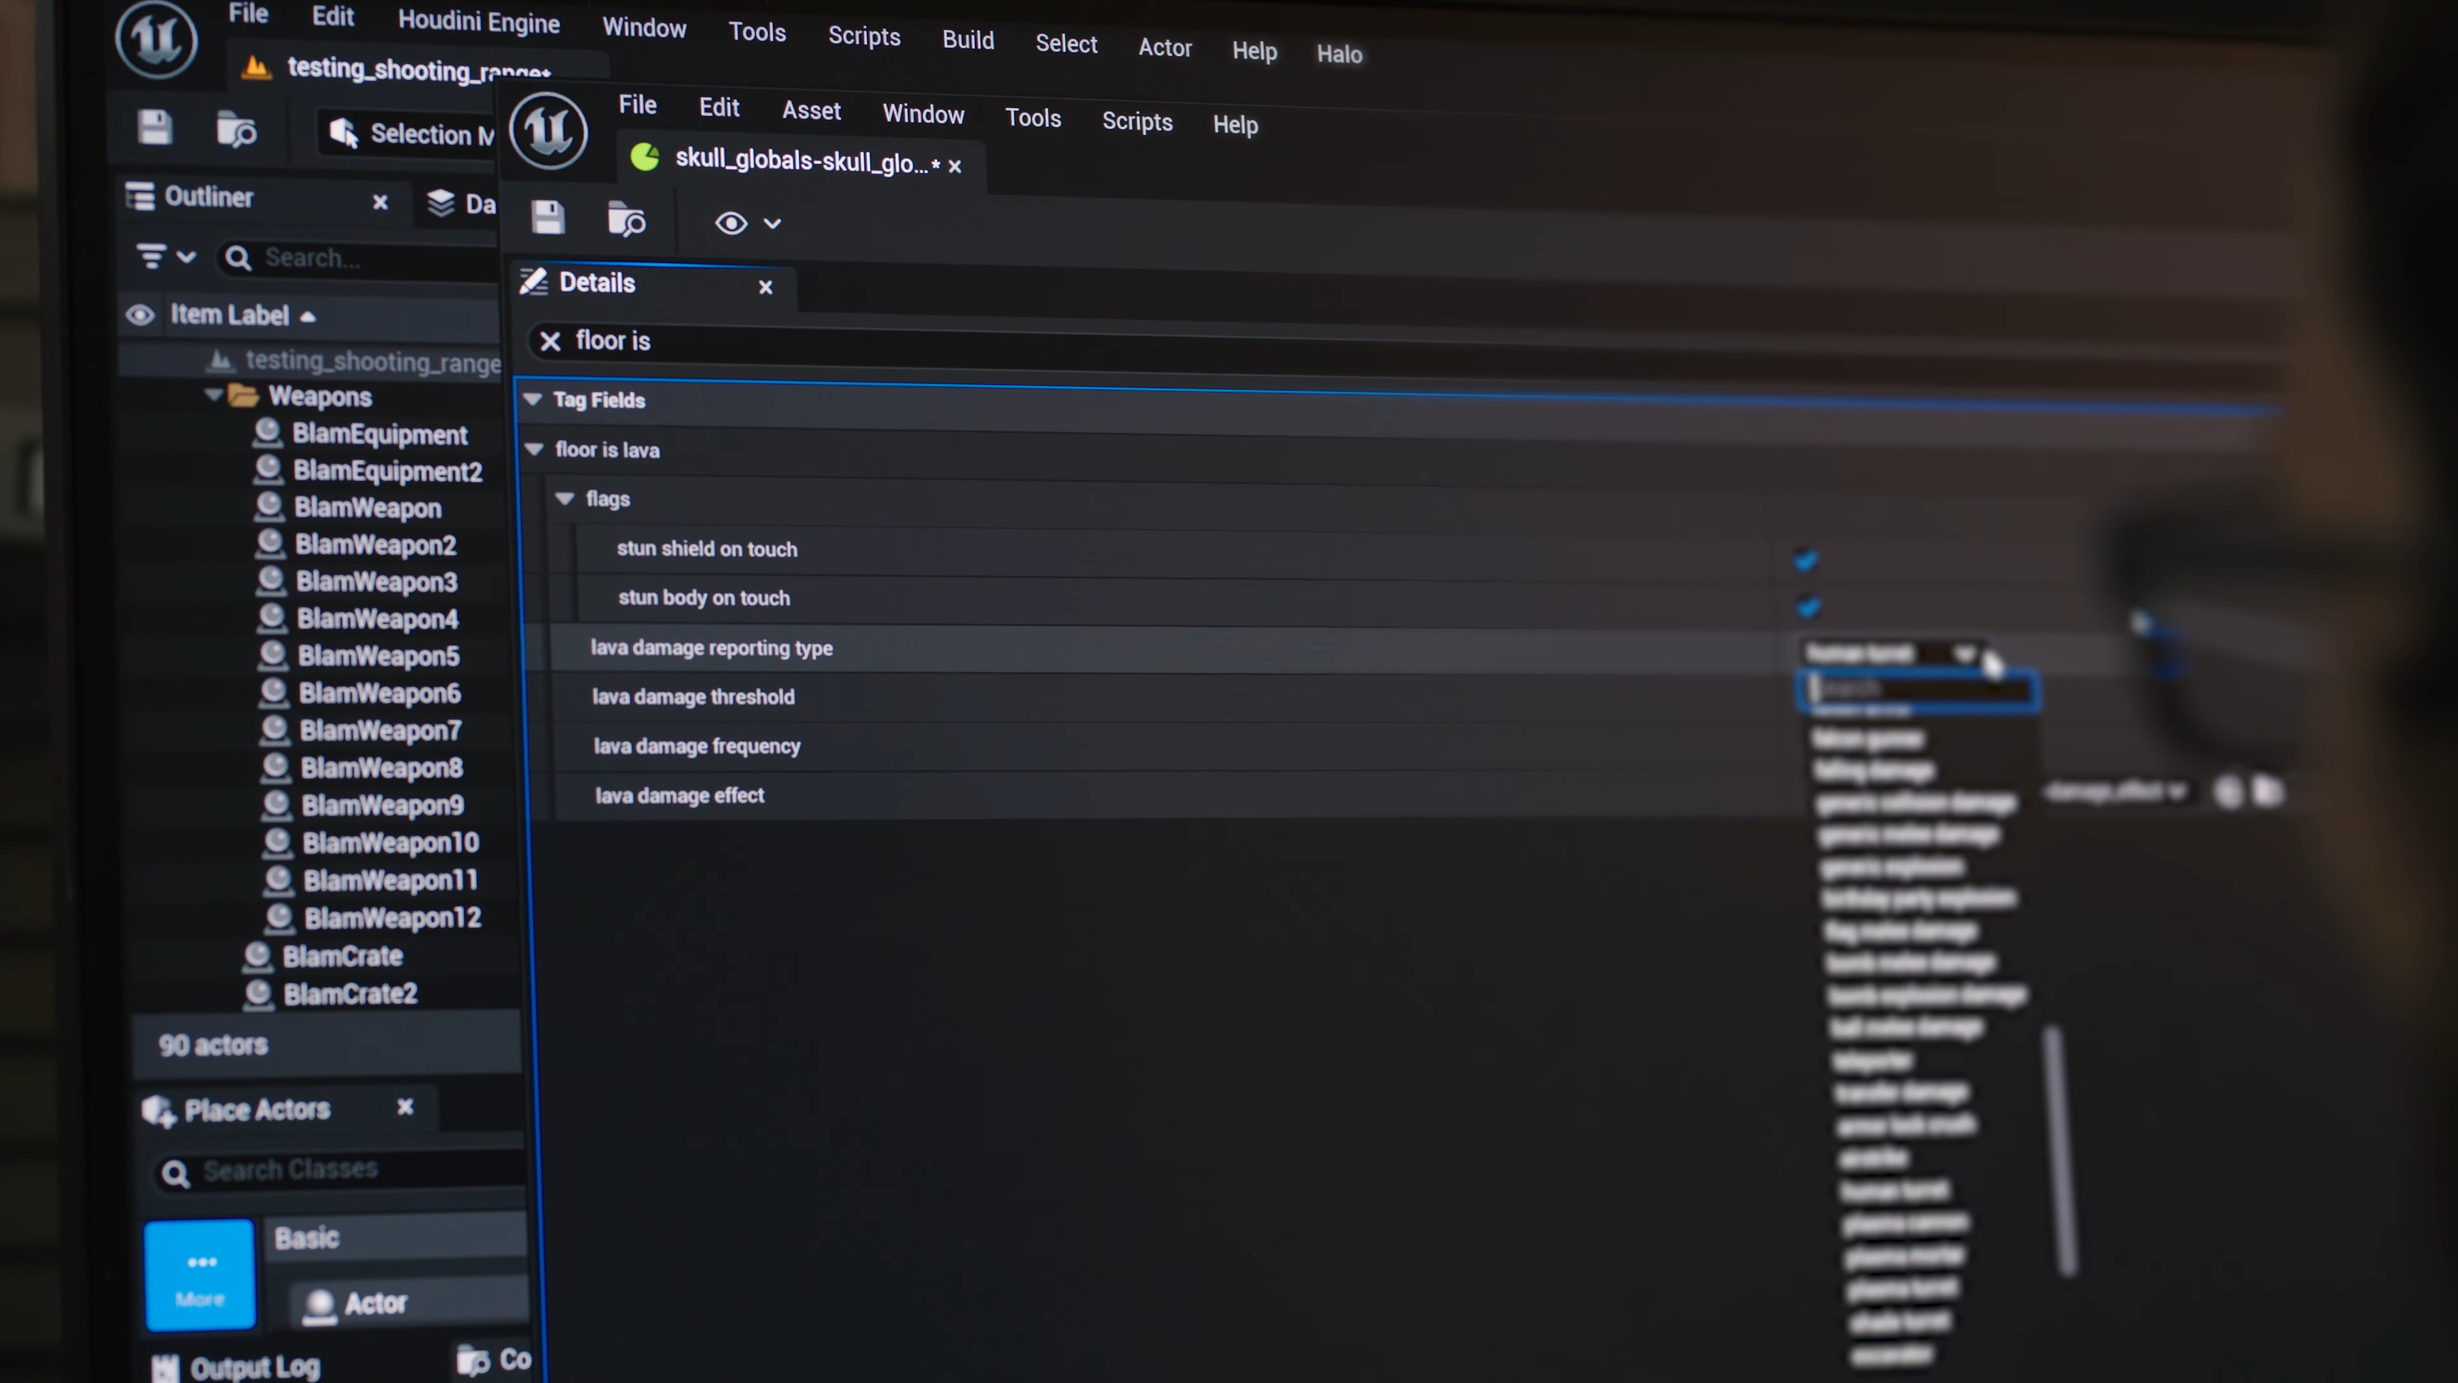This screenshot has width=2458, height=1383.
Task: Open the Asset menu in the asset editor
Action: click(810, 111)
